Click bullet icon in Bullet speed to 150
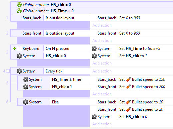Viewport: 173px width, 129px height. tap(128, 79)
